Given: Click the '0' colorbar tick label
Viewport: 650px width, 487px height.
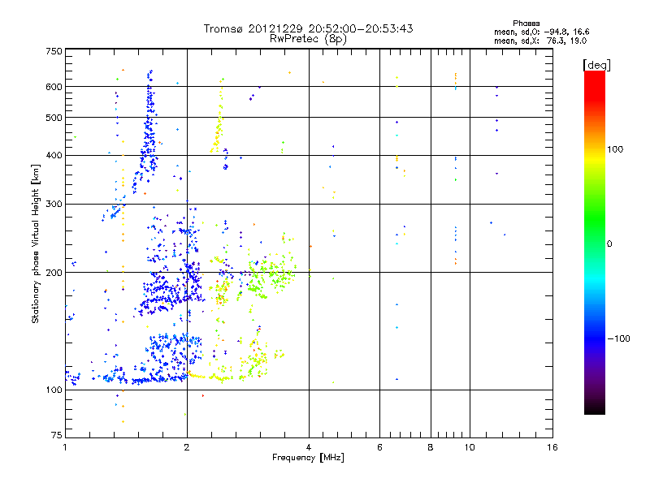Looking at the screenshot, I should pyautogui.click(x=609, y=244).
